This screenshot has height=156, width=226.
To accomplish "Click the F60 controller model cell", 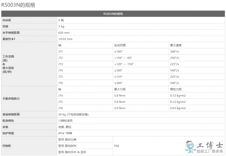I will pyautogui.click(x=117, y=146).
